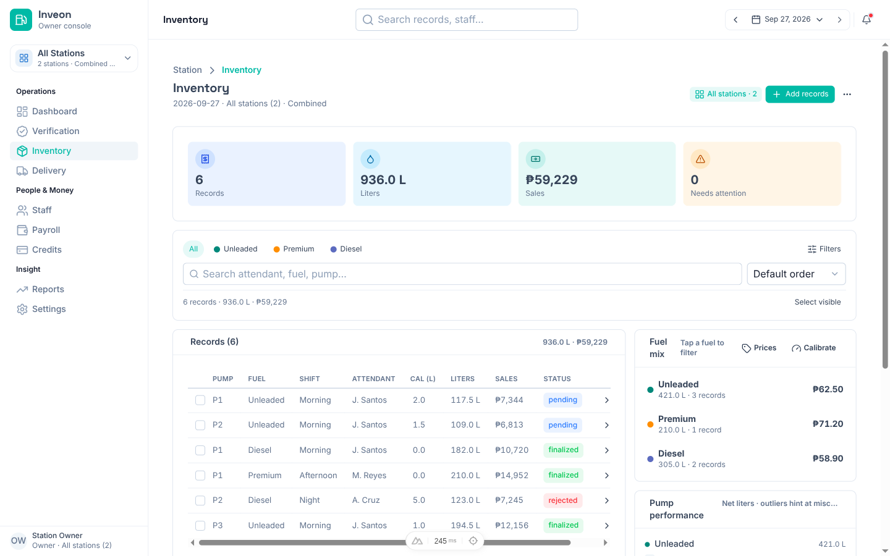
Task: Click the Premium ₱71.20 fuel mix row
Action: 745,424
